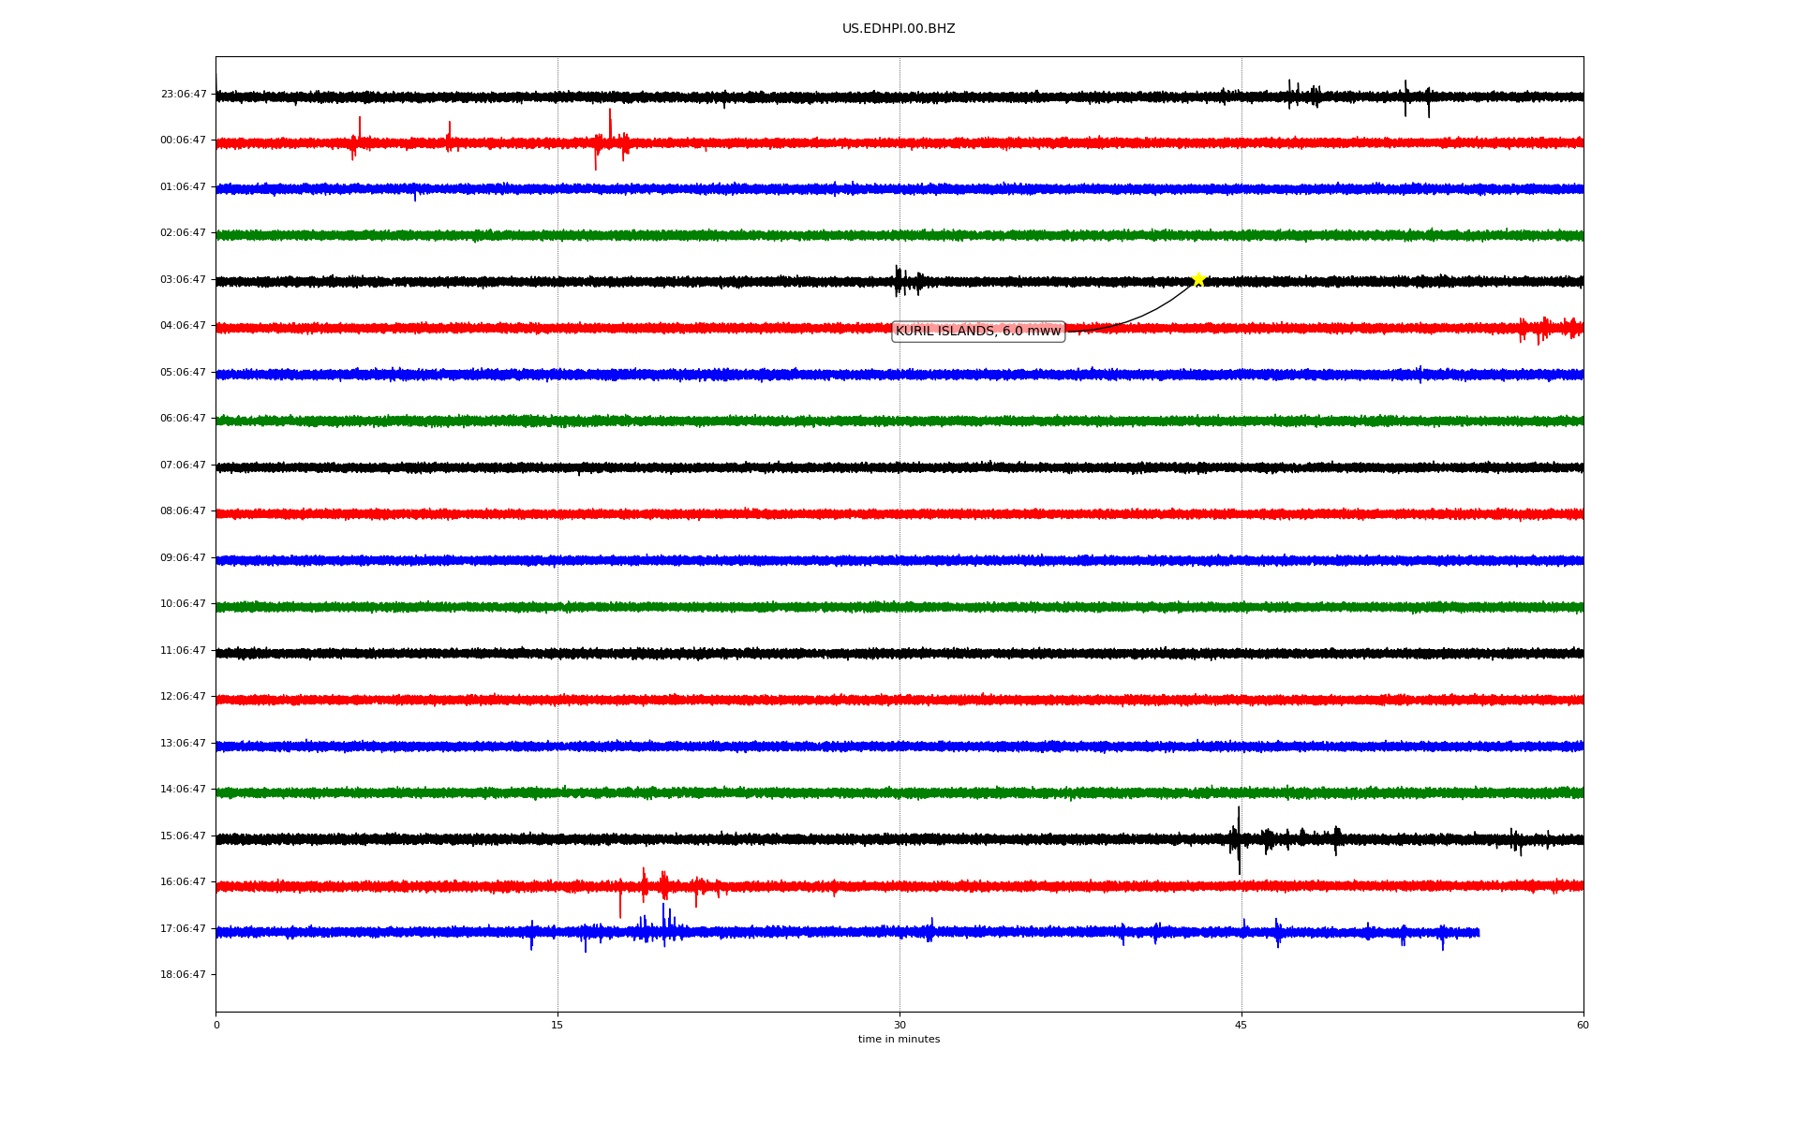The image size is (1799, 1124).
Task: Click the 10:06:47 time label
Action: tap(184, 604)
